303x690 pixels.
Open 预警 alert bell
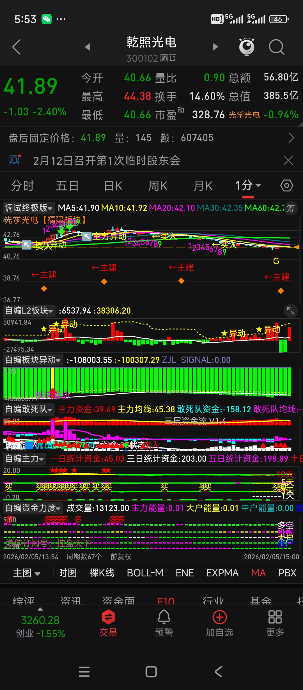click(x=164, y=623)
